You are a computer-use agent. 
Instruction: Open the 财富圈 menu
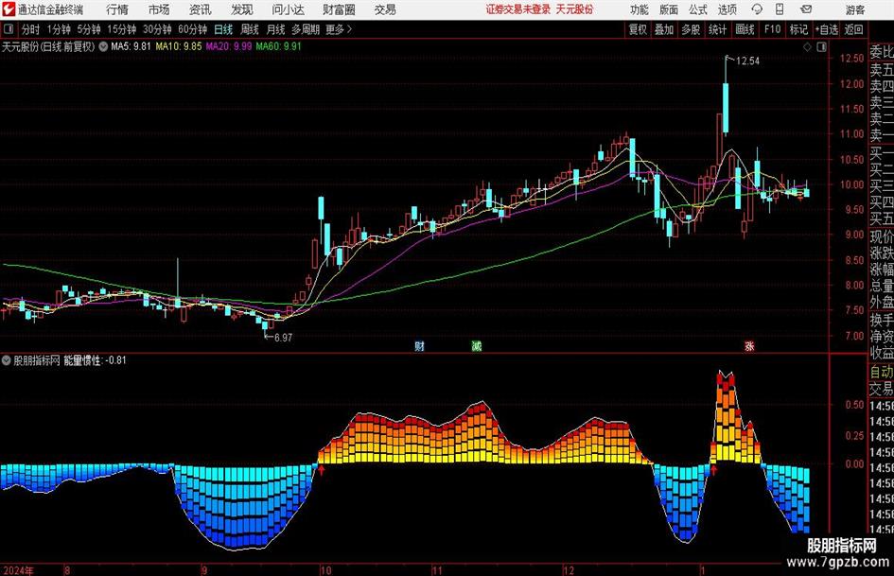(x=339, y=9)
